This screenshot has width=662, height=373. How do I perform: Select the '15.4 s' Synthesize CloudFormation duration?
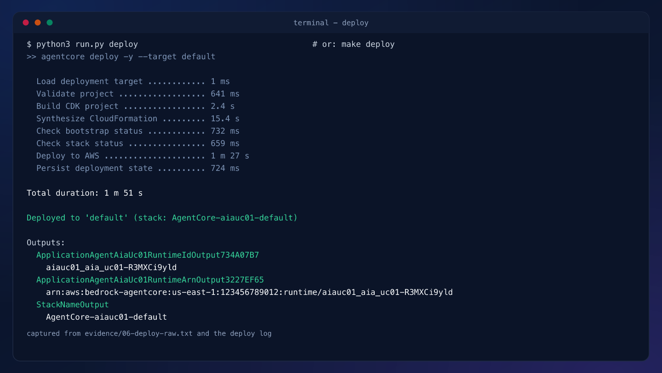pyautogui.click(x=225, y=119)
